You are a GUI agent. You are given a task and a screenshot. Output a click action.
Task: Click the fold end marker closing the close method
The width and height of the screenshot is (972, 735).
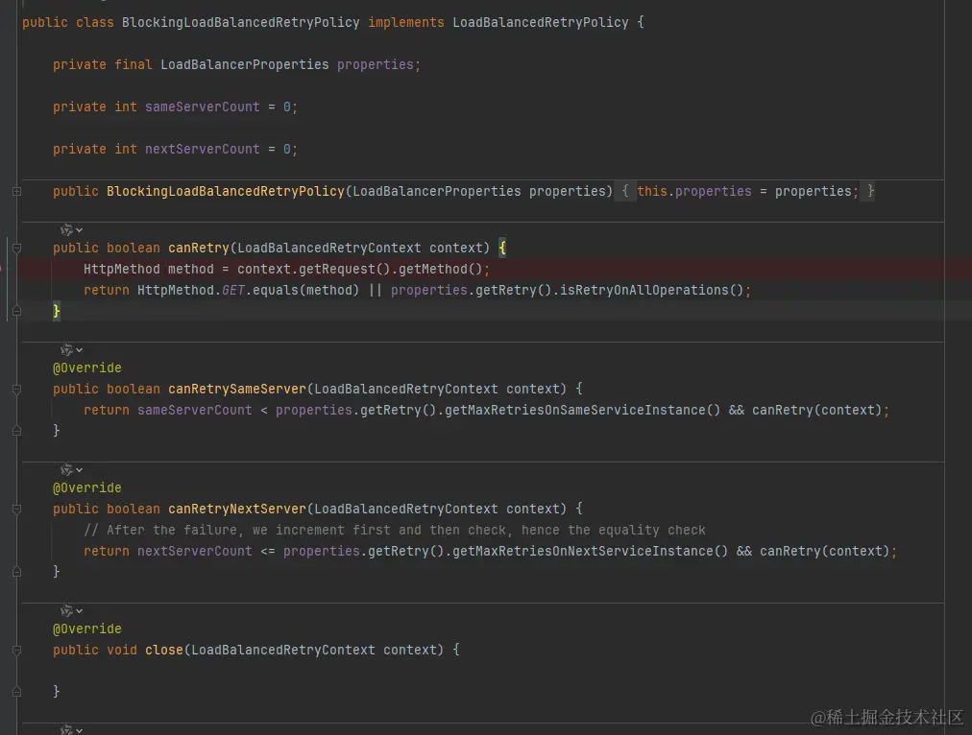[17, 692]
